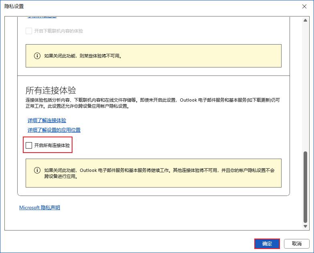Open the Microsoft 隐私声明 link
The width and height of the screenshot is (314, 253).
pos(40,208)
